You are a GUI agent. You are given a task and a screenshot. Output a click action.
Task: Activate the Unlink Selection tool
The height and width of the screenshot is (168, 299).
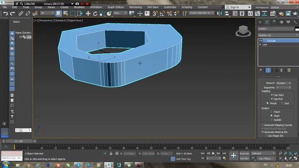(x=28, y=14)
